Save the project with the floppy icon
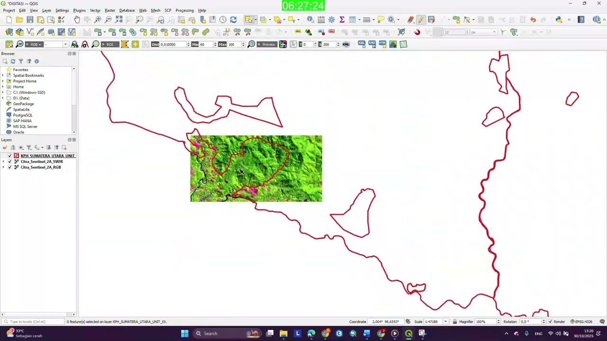 click(30, 19)
